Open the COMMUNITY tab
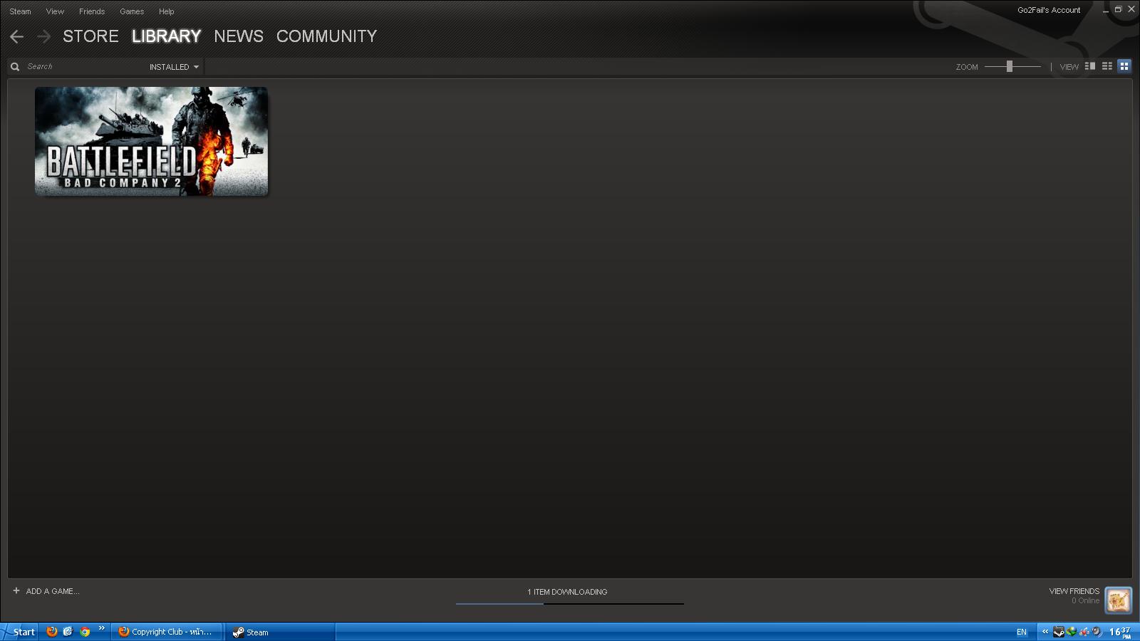 tap(326, 36)
